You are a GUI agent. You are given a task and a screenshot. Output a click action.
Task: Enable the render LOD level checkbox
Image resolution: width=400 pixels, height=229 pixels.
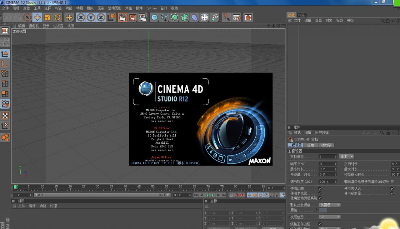point(392,181)
